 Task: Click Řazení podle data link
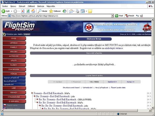tap(118, 88)
